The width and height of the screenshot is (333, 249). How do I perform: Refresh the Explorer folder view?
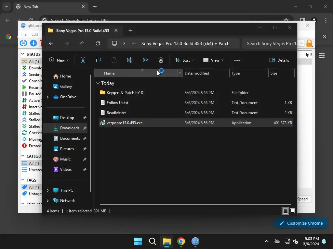[x=98, y=43]
